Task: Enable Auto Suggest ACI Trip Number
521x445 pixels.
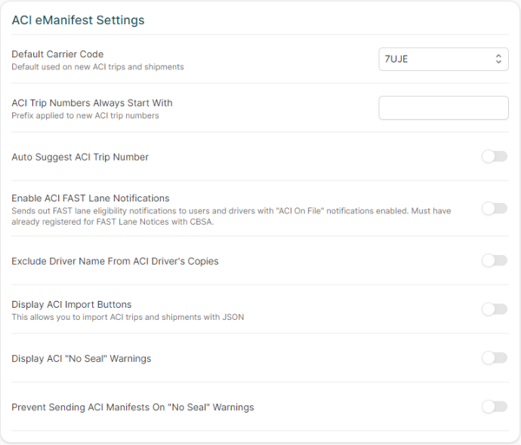Action: [494, 156]
